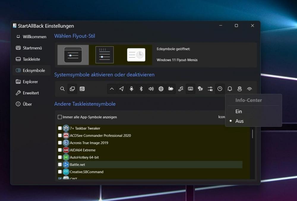Select the search magnifier system icon
Image resolution: width=297 pixels, height=201 pixels.
click(x=62, y=88)
